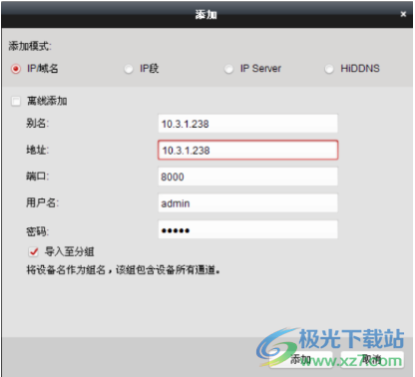Viewport: 415px width, 377px height.
Task: Choose the IP段 adding mode
Action: point(129,69)
